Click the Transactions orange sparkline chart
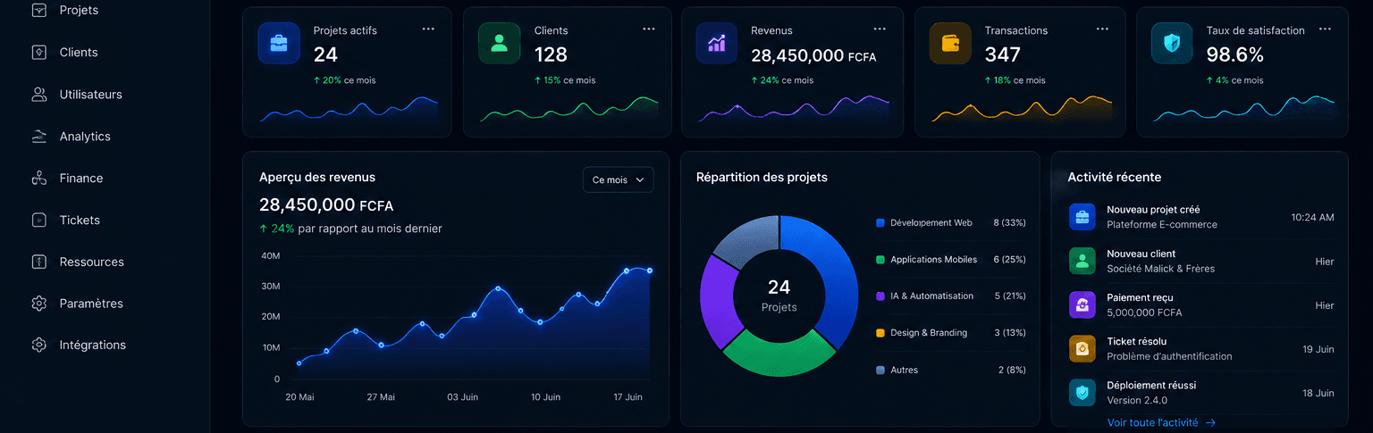This screenshot has width=1373, height=433. coord(1023,109)
